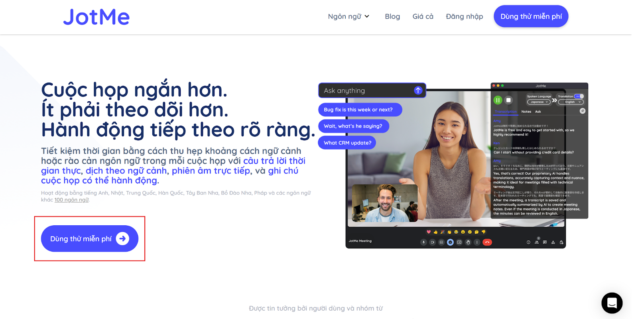Click the present screen icon
Viewport: 638px width, 319px height.
[x=459, y=242]
